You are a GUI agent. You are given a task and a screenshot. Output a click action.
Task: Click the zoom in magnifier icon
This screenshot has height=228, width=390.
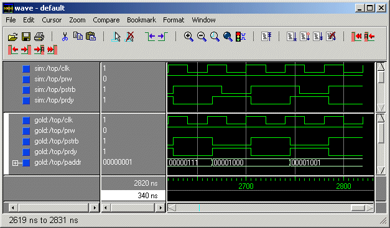[188, 37]
